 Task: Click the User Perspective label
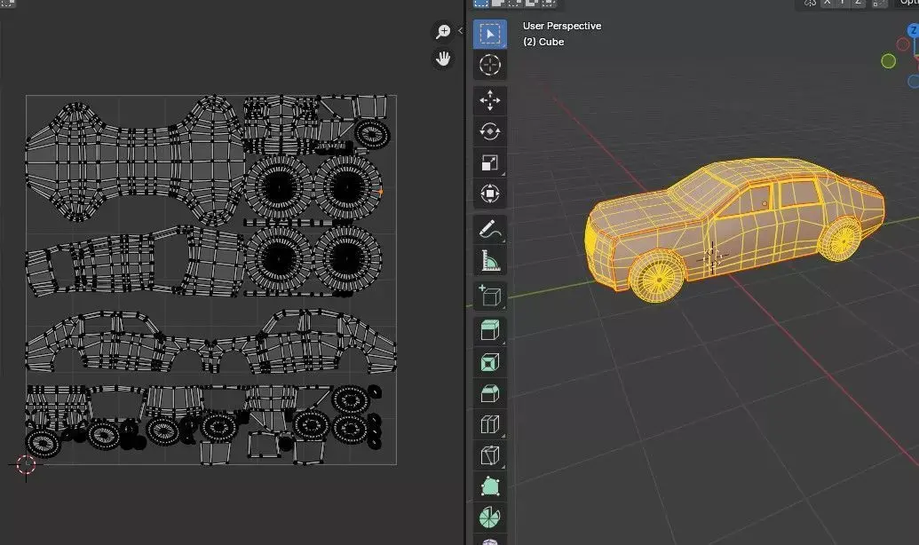point(561,26)
